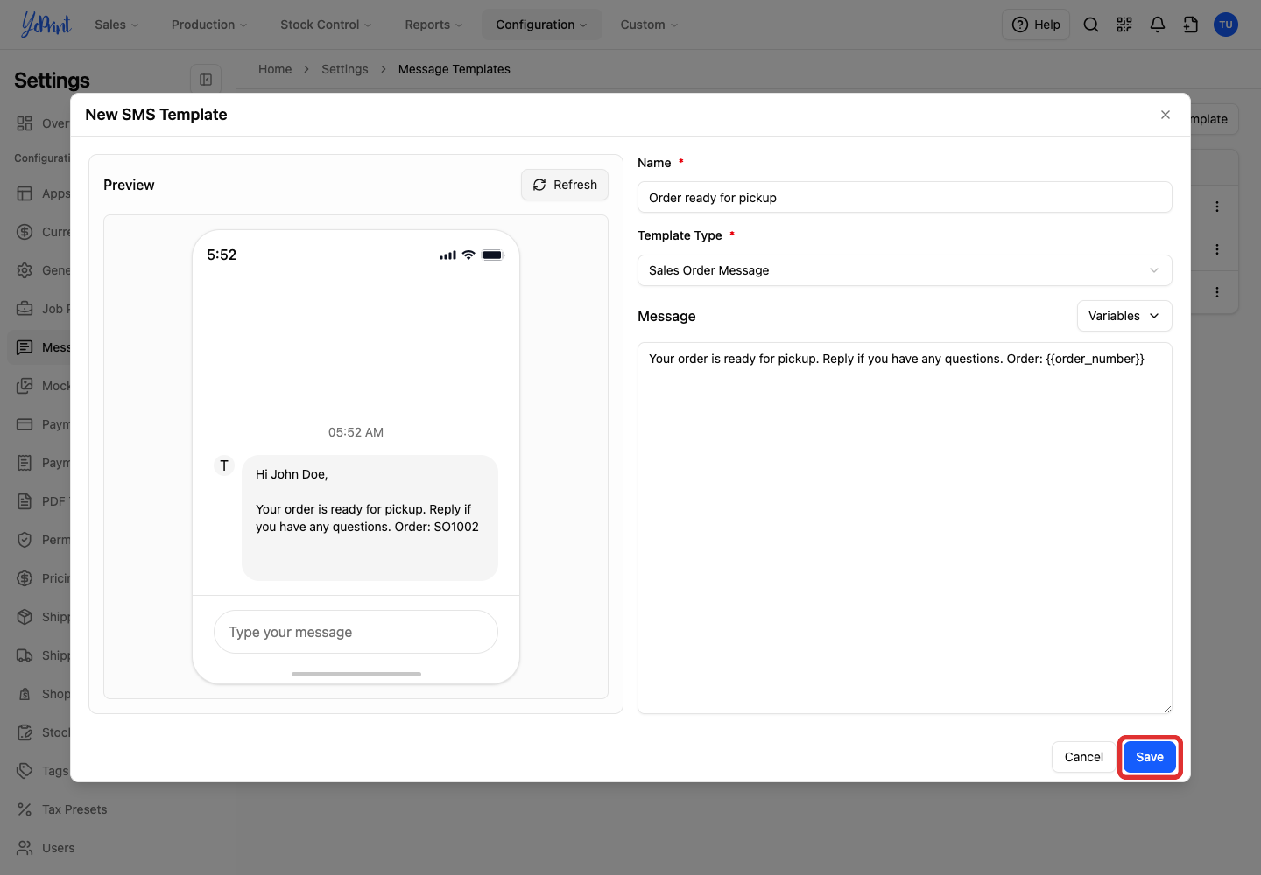The width and height of the screenshot is (1261, 875).
Task: Open the Custom menu
Action: 649,24
